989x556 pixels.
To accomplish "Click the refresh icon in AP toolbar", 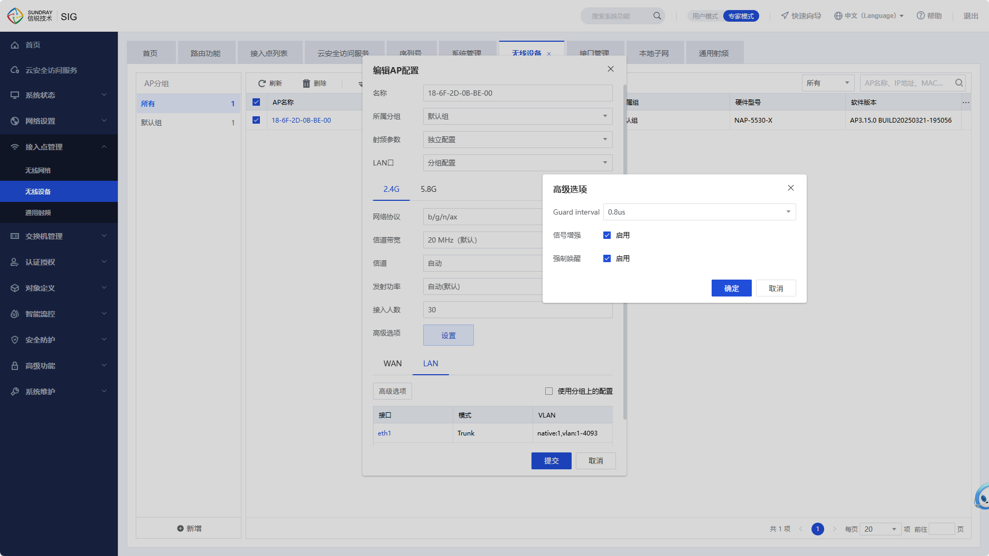I will (x=262, y=84).
